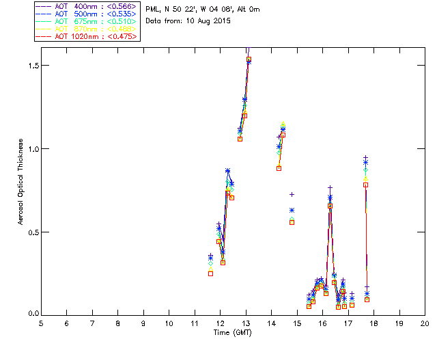The width and height of the screenshot is (437, 350).
Task: Click the 13 tick on the time axis
Action: click(x=246, y=323)
